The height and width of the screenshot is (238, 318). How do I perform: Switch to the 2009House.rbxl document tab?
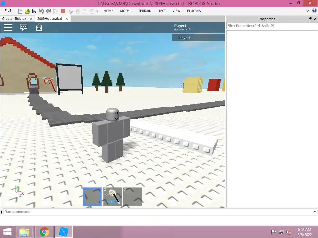click(x=49, y=19)
